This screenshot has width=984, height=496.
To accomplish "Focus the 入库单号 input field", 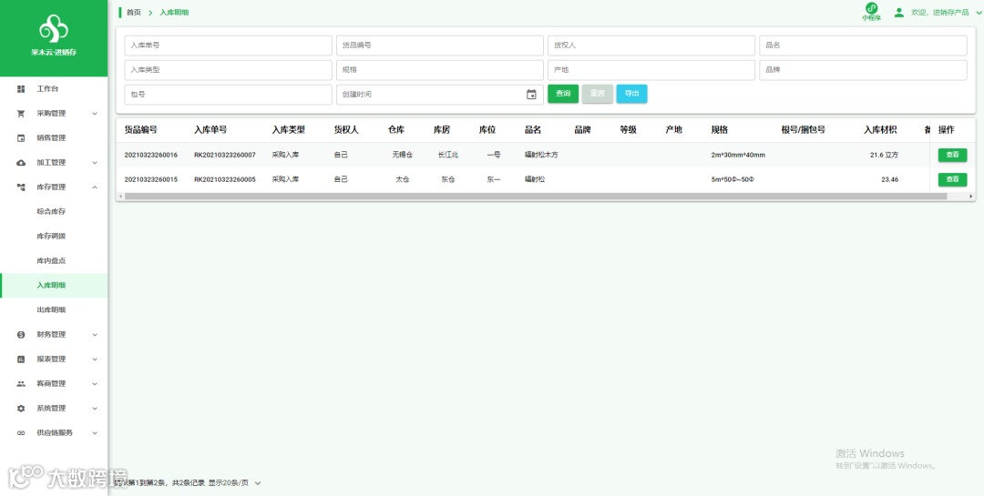I will (x=229, y=46).
